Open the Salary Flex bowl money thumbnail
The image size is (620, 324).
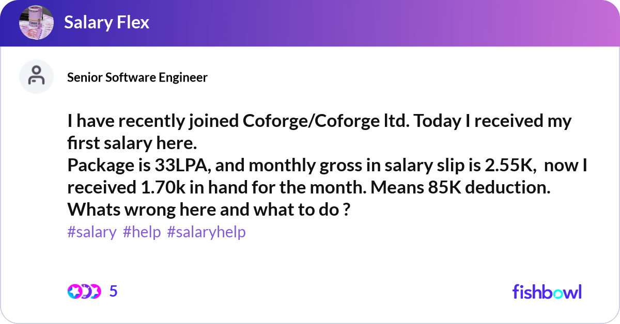click(36, 23)
